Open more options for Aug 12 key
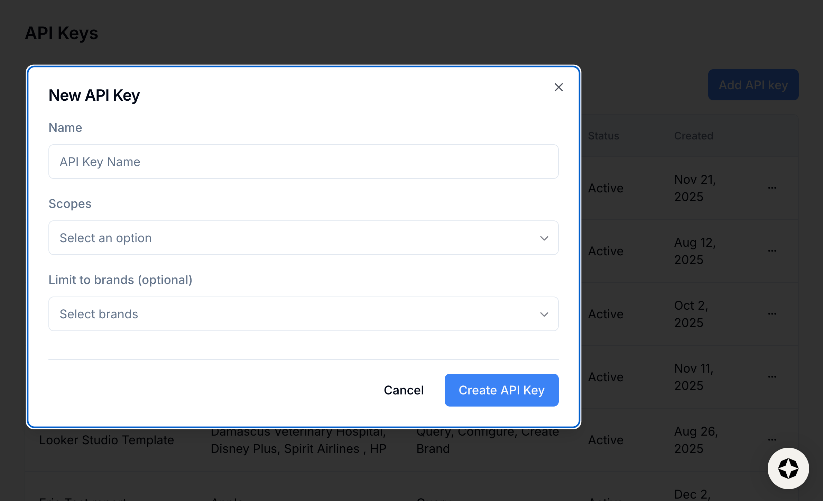This screenshot has height=501, width=823. pyautogui.click(x=772, y=251)
